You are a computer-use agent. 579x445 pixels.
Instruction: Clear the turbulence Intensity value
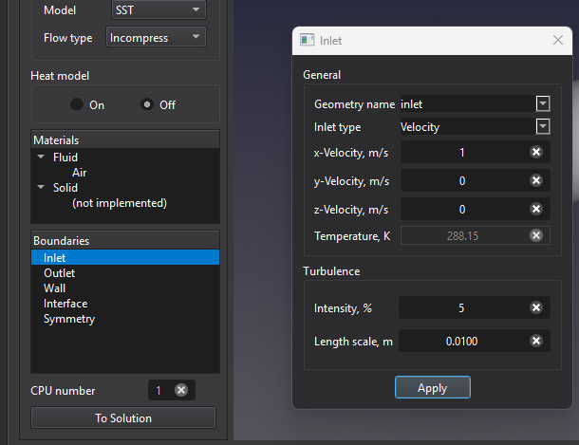tap(535, 308)
